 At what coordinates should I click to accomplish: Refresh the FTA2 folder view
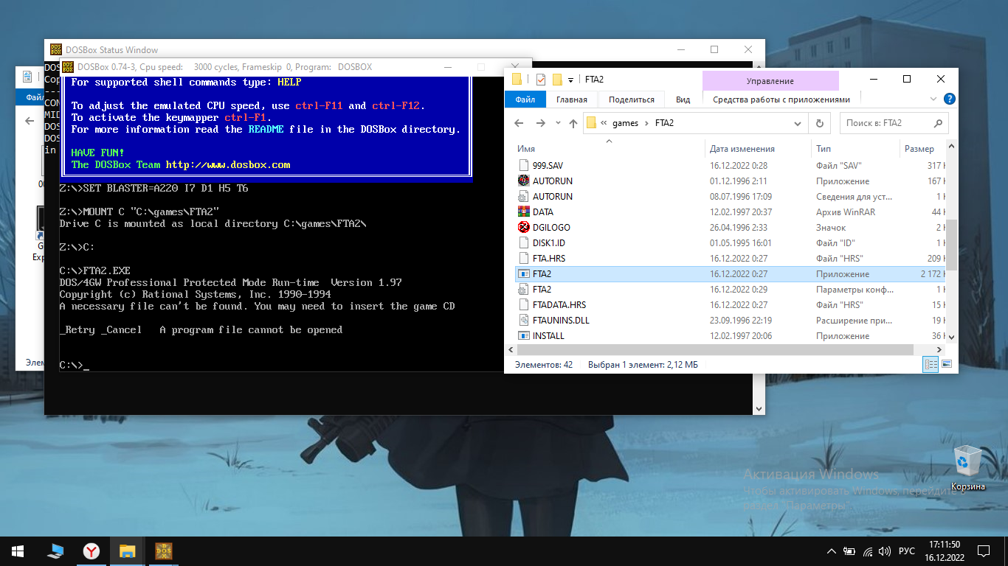click(x=819, y=123)
